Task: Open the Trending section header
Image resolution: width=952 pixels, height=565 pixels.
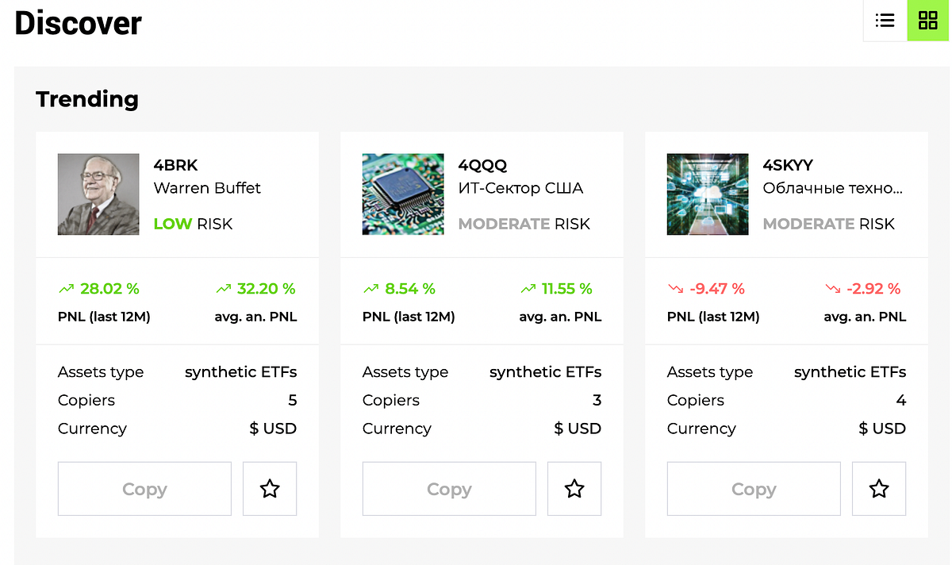Action: (x=86, y=98)
